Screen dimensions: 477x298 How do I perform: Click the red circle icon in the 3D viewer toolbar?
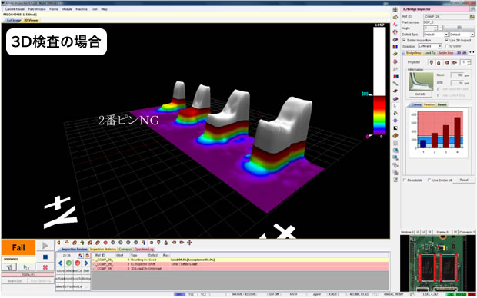point(105,243)
